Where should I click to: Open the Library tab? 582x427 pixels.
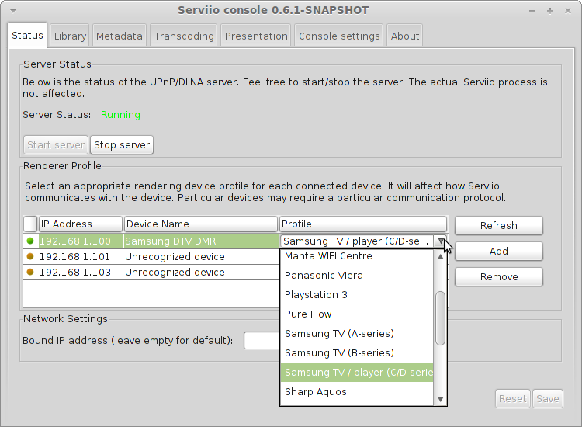pyautogui.click(x=70, y=36)
